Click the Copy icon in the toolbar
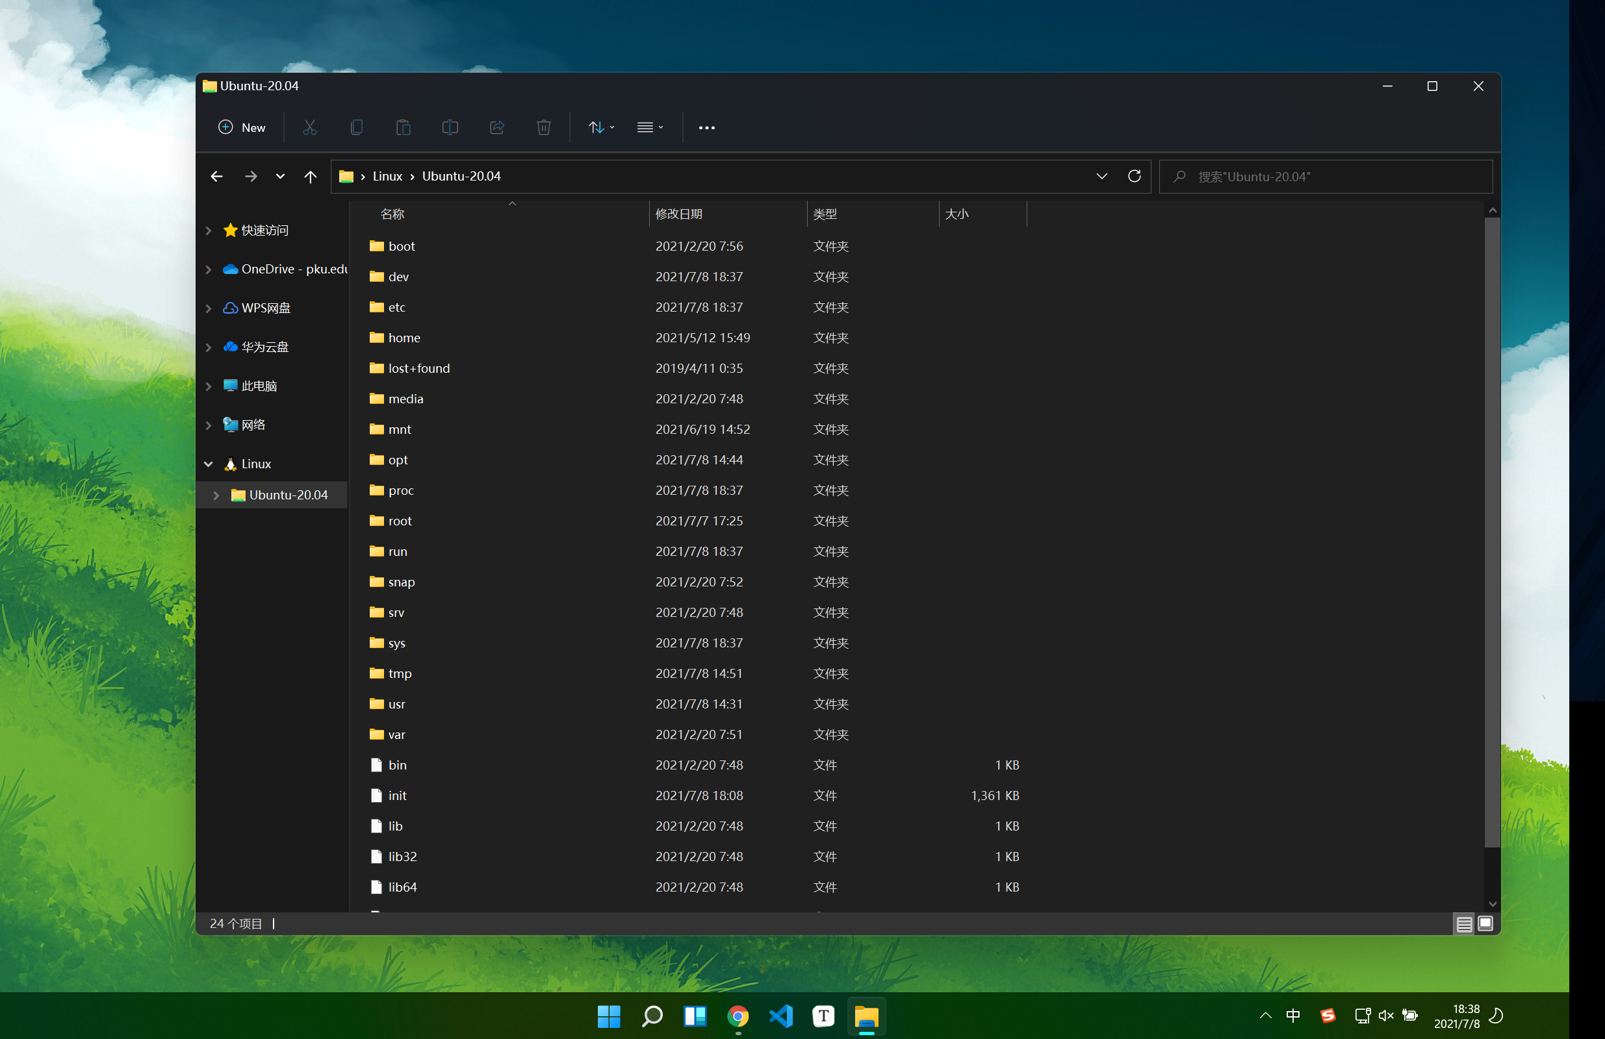The width and height of the screenshot is (1605, 1039). [357, 127]
